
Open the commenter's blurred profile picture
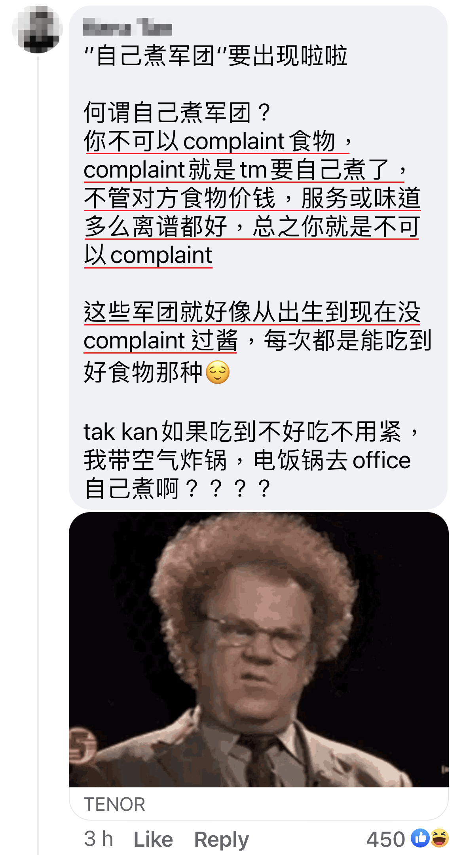pyautogui.click(x=37, y=29)
